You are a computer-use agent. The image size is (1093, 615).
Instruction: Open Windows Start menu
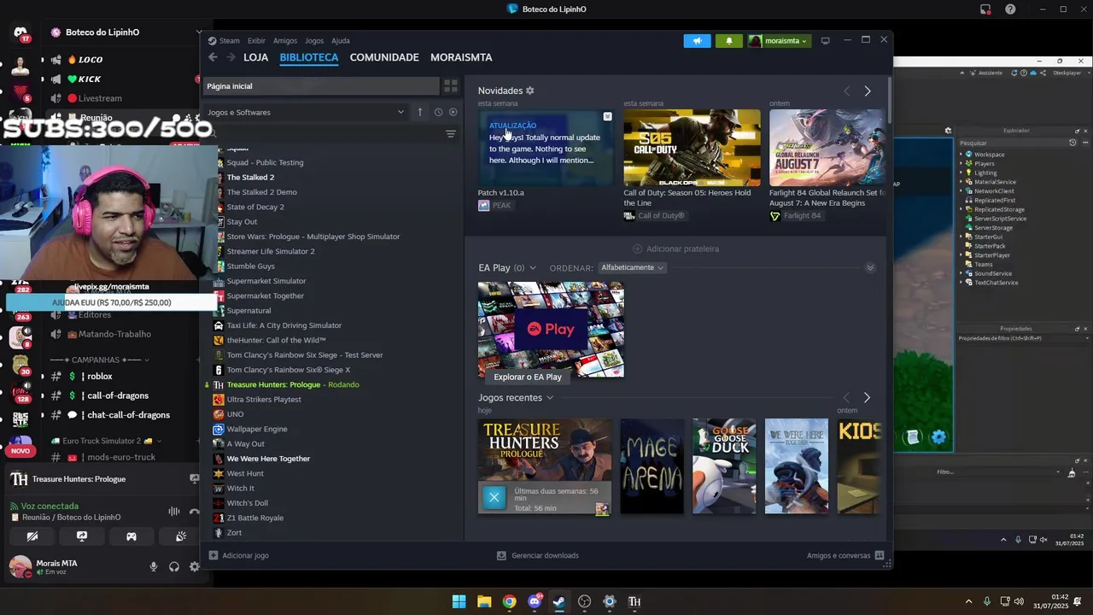click(459, 601)
